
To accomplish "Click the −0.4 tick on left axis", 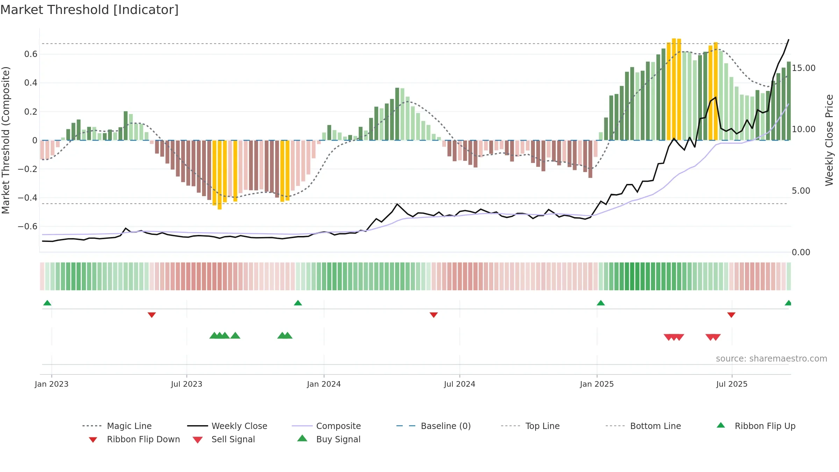I will [28, 198].
